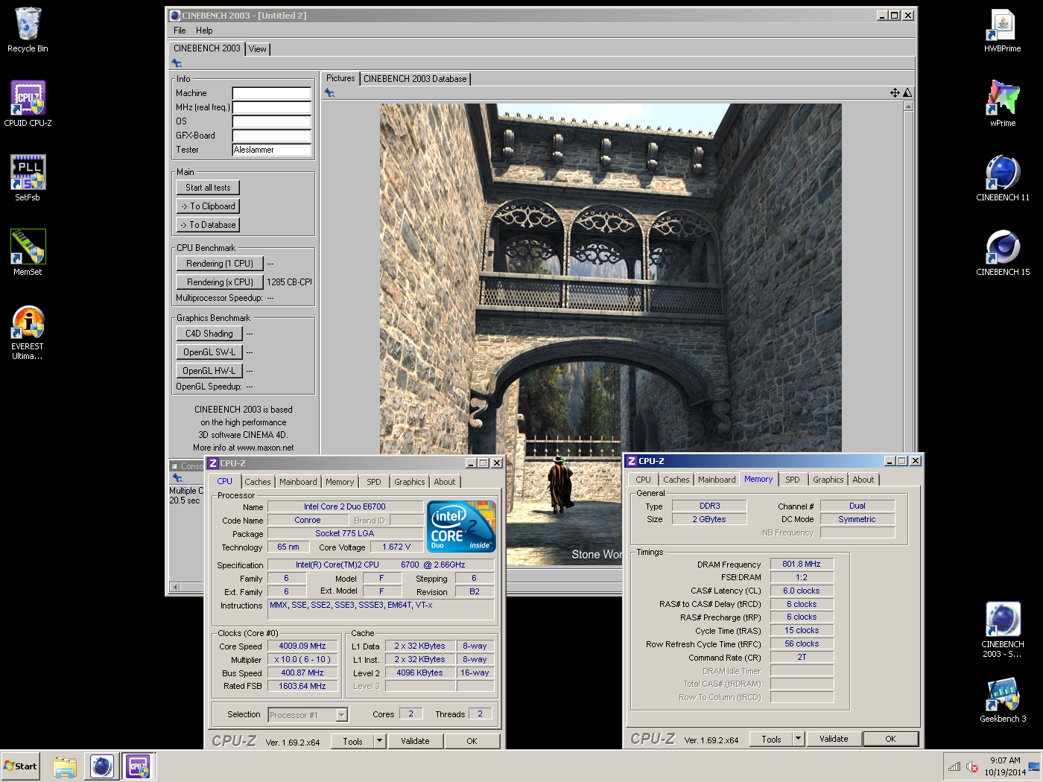Launch wPrime desktop shortcut
The height and width of the screenshot is (782, 1043).
[x=1003, y=104]
